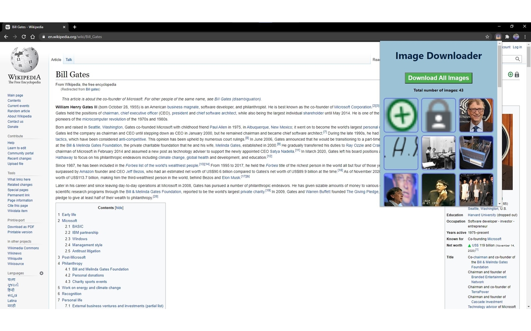This screenshot has width=531, height=331.
Task: Click the browser forward arrow
Action: click(x=15, y=37)
